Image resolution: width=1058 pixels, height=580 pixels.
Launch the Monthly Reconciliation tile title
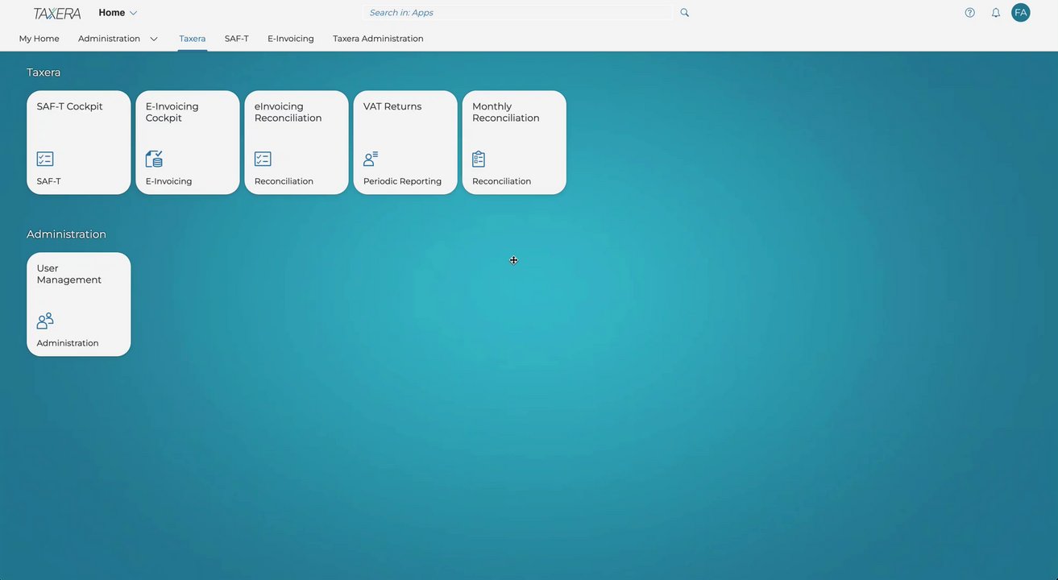click(x=506, y=112)
